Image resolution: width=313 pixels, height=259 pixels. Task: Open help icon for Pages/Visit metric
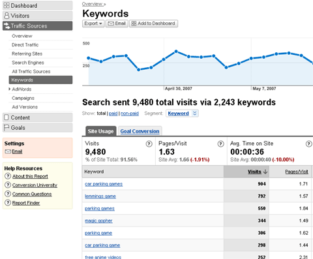point(220,144)
